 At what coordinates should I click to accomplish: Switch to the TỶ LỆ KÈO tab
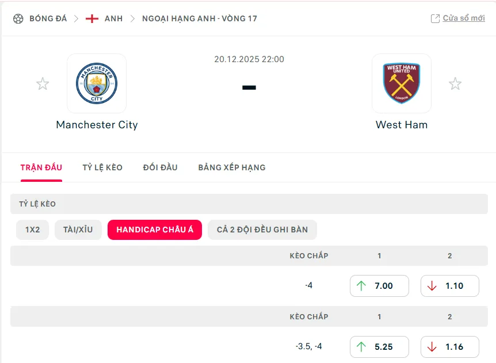102,167
